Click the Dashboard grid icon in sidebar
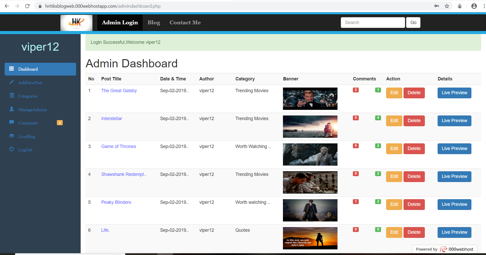This screenshot has width=486, height=255. [x=12, y=69]
